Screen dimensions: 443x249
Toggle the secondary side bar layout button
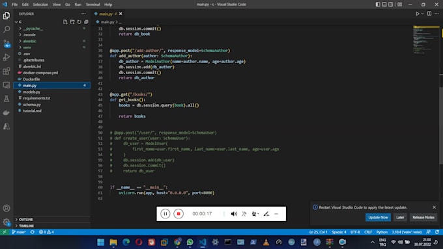coord(391,5)
